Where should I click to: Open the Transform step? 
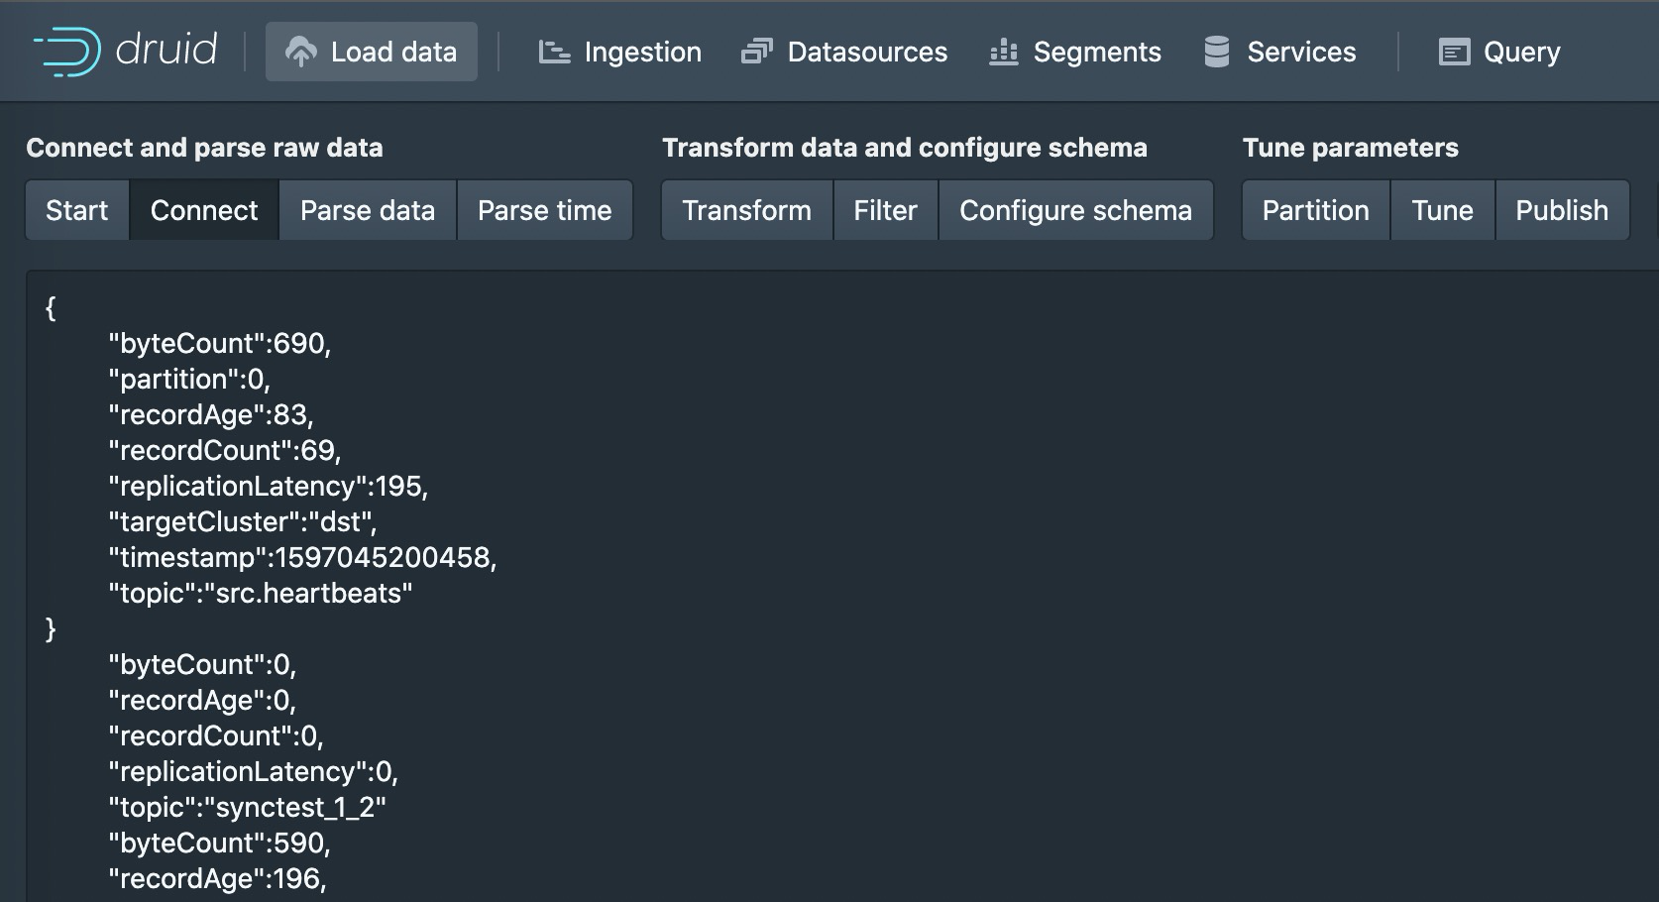[747, 210]
